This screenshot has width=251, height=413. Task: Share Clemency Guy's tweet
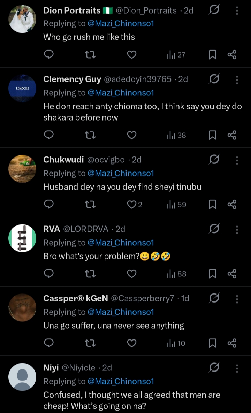coord(232,135)
